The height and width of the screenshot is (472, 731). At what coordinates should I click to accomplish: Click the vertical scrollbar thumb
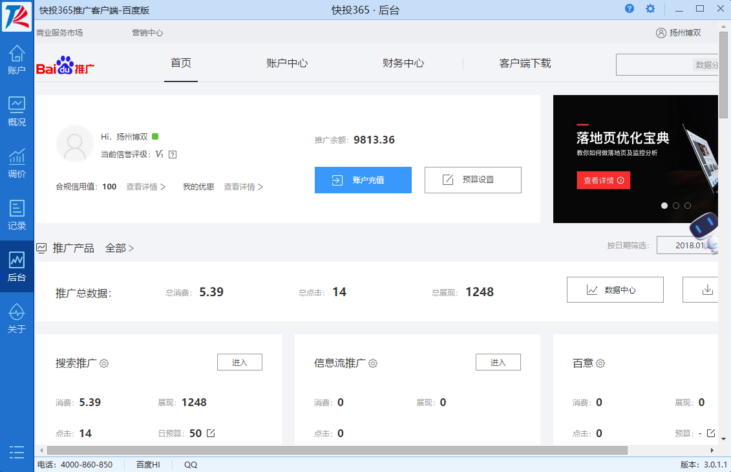coord(723,74)
